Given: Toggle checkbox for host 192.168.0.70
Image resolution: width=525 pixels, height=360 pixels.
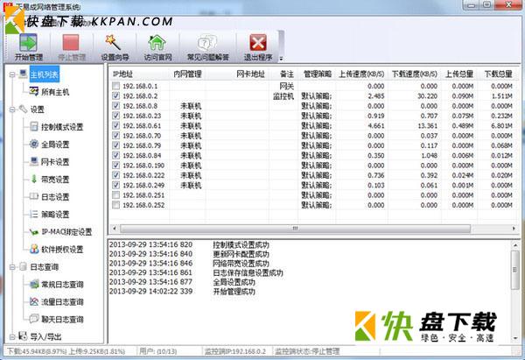Looking at the screenshot, I should coord(115,136).
